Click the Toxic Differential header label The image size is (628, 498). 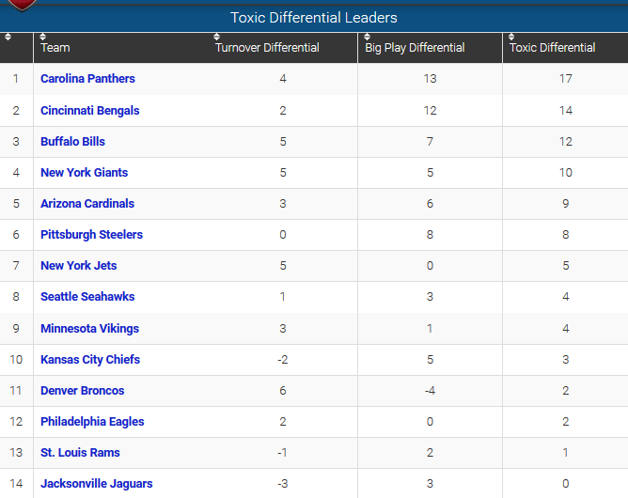[x=552, y=48]
